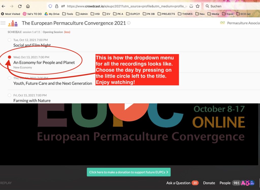
Task: Open the VISI bookmarks folder
Action: (95, 14)
